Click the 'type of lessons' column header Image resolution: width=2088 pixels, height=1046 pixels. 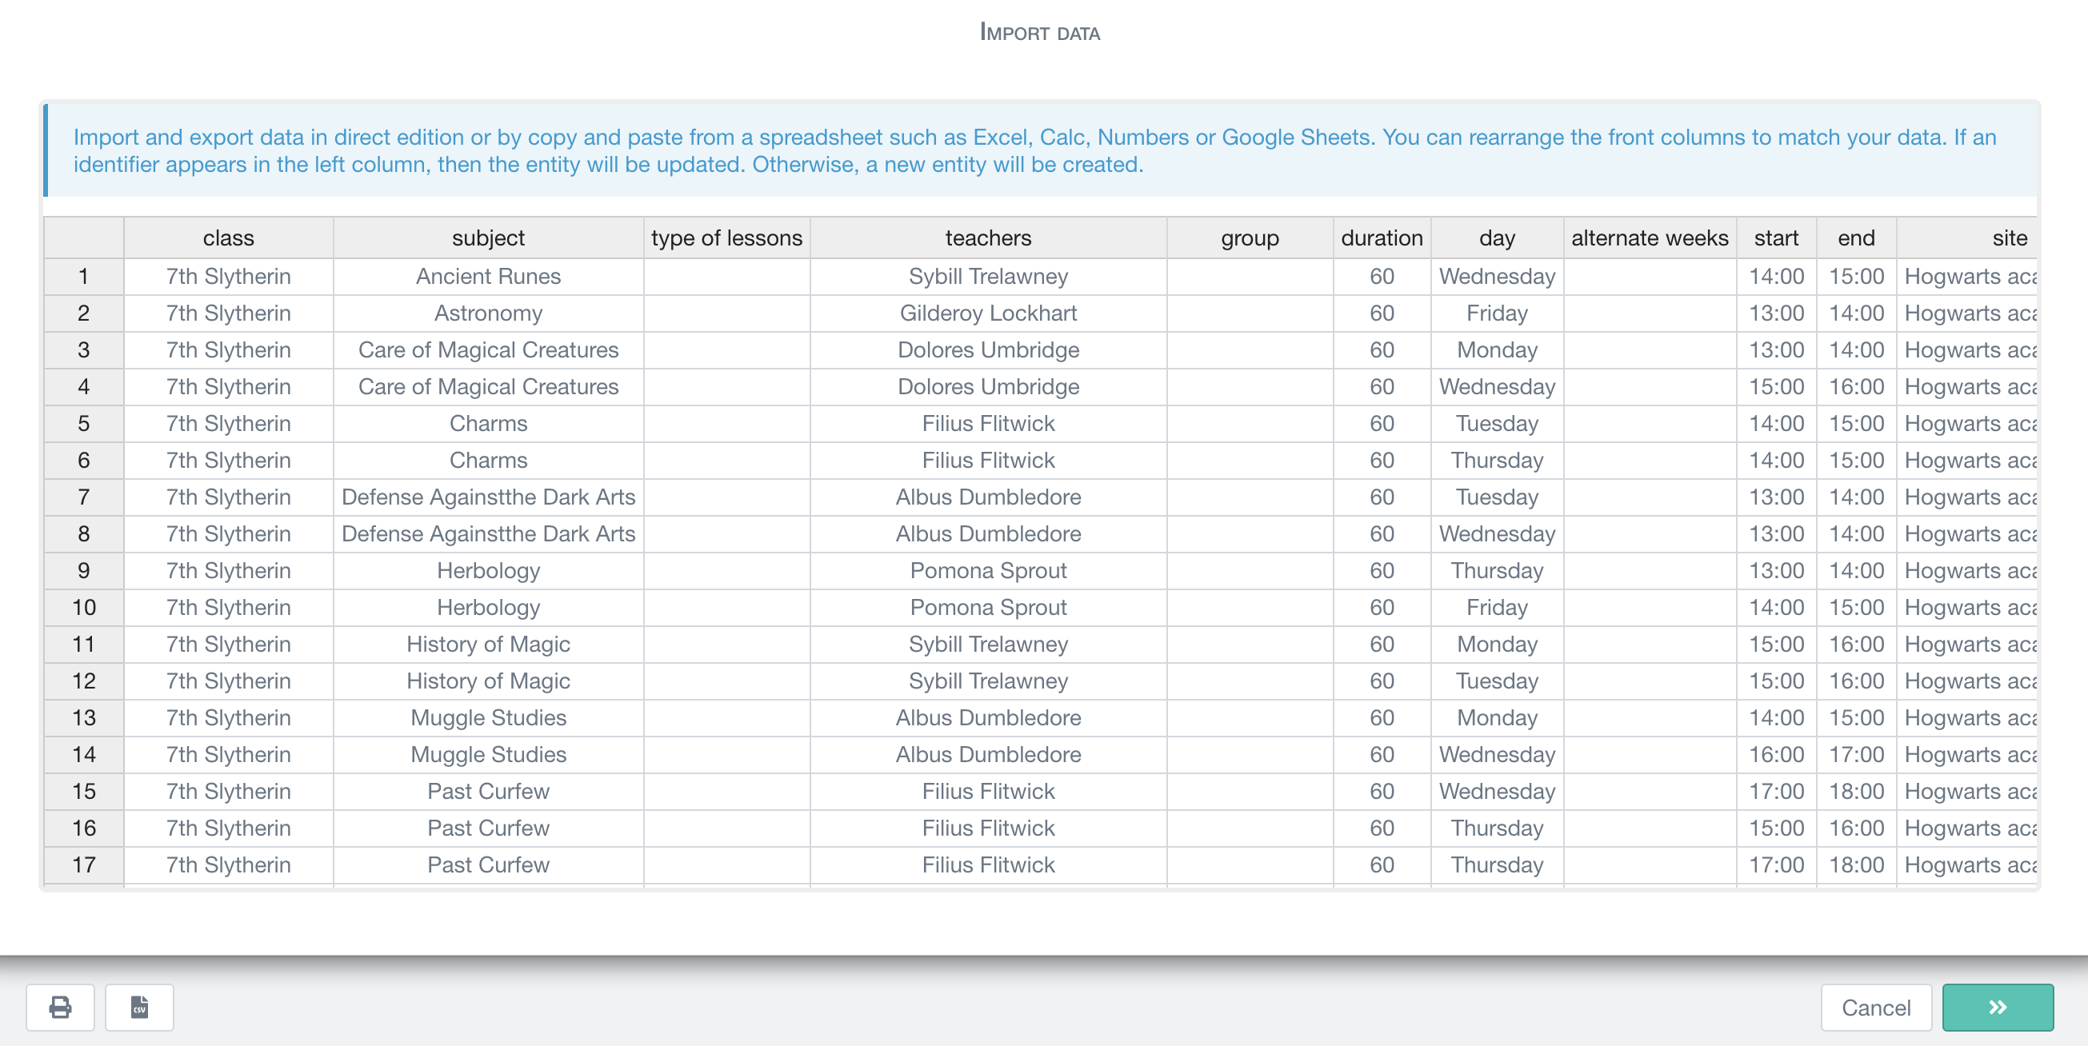pos(726,238)
